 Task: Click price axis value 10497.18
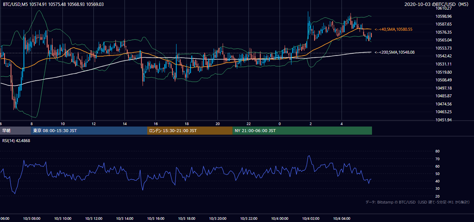click(x=444, y=88)
